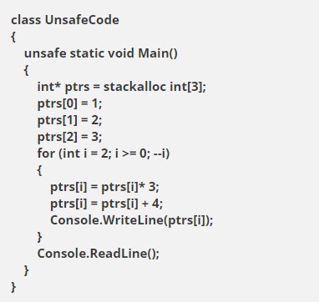
Task: Click the word stackalloc in the code
Action: pos(134,87)
